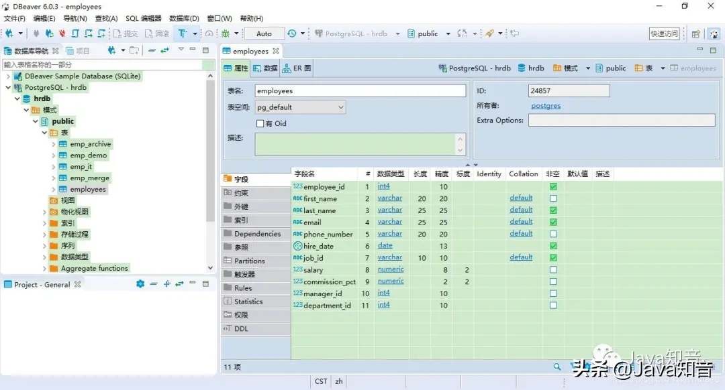Viewport: 725px width, 390px height.
Task: Click the default collation link for first_name
Action: [521, 198]
